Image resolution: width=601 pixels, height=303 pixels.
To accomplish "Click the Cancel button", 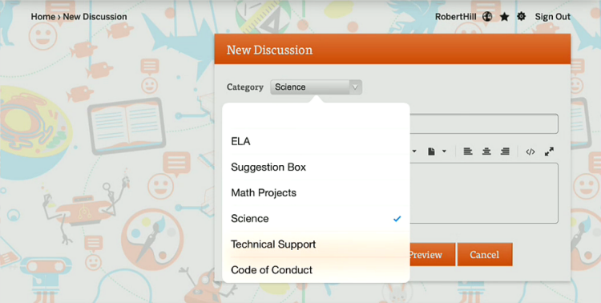I will click(485, 254).
